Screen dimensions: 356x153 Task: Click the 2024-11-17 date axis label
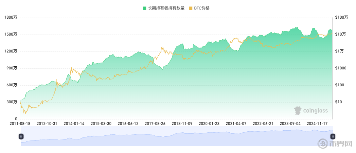click(317, 124)
